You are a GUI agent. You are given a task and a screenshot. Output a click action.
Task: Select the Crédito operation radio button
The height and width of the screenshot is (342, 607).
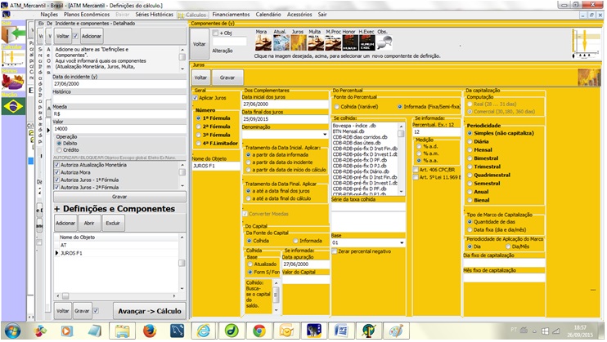pyautogui.click(x=58, y=149)
